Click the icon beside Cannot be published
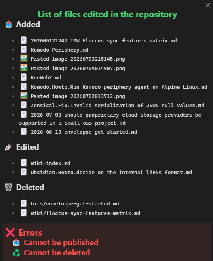This screenshot has height=261, width=213. (x=17, y=242)
